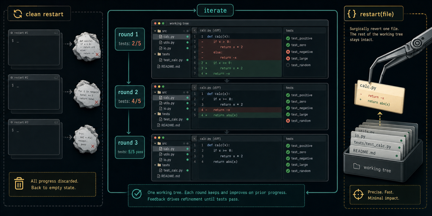Click the clean restart badge
The image size is (432, 216).
(x=39, y=14)
